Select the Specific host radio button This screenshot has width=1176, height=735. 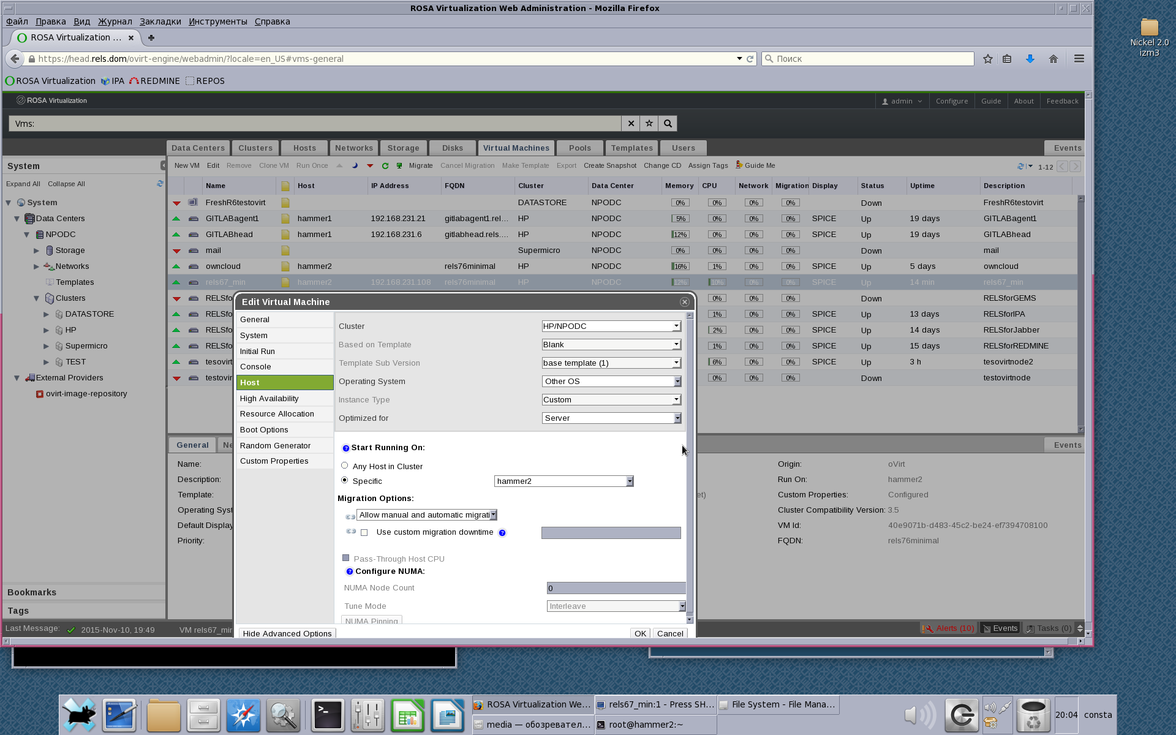point(345,480)
